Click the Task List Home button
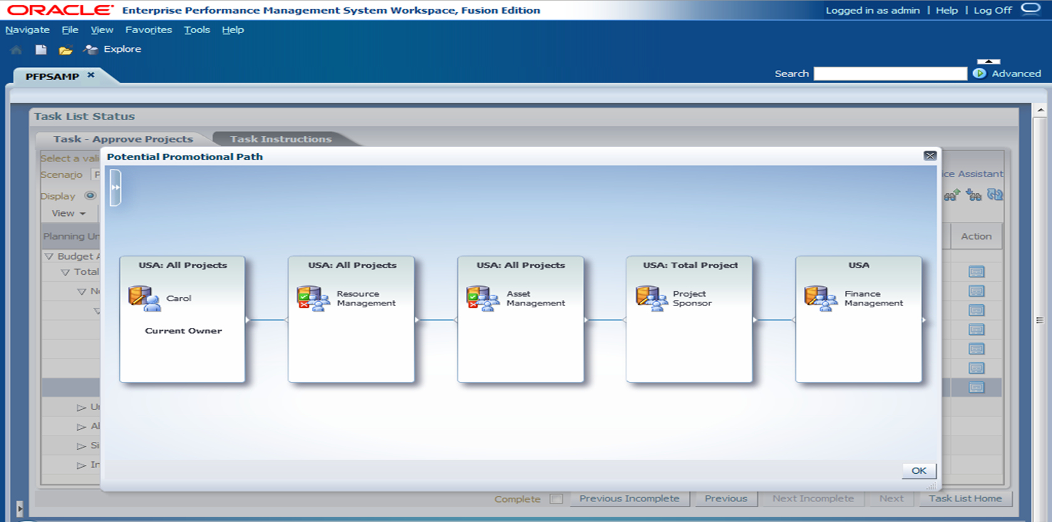Screen dimensions: 1052x522 [x=965, y=499]
